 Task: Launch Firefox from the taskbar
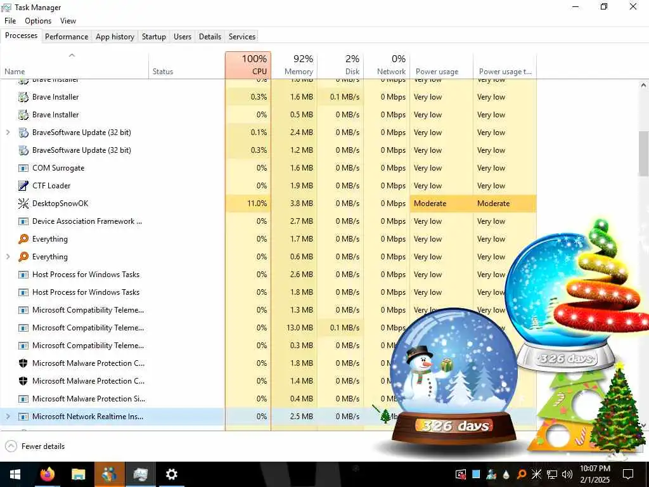47,474
